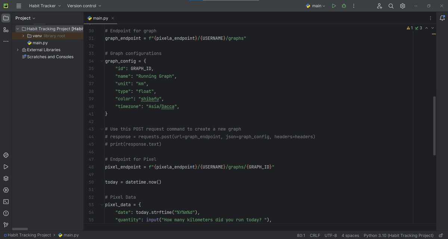
Task: Fold comment block at line 43
Action: click(102, 129)
